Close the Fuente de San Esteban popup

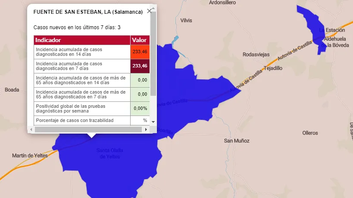pos(150,11)
